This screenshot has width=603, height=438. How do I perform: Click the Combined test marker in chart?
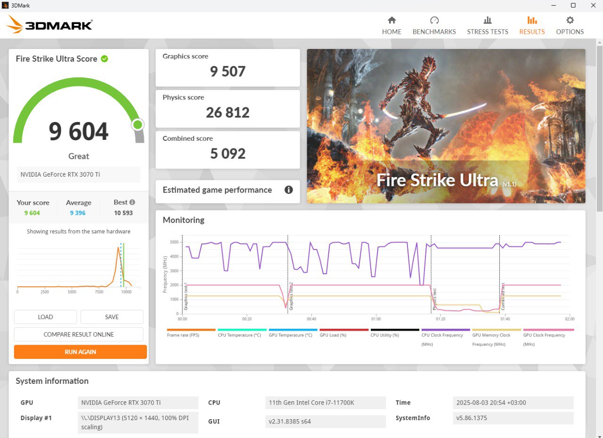[x=503, y=295]
